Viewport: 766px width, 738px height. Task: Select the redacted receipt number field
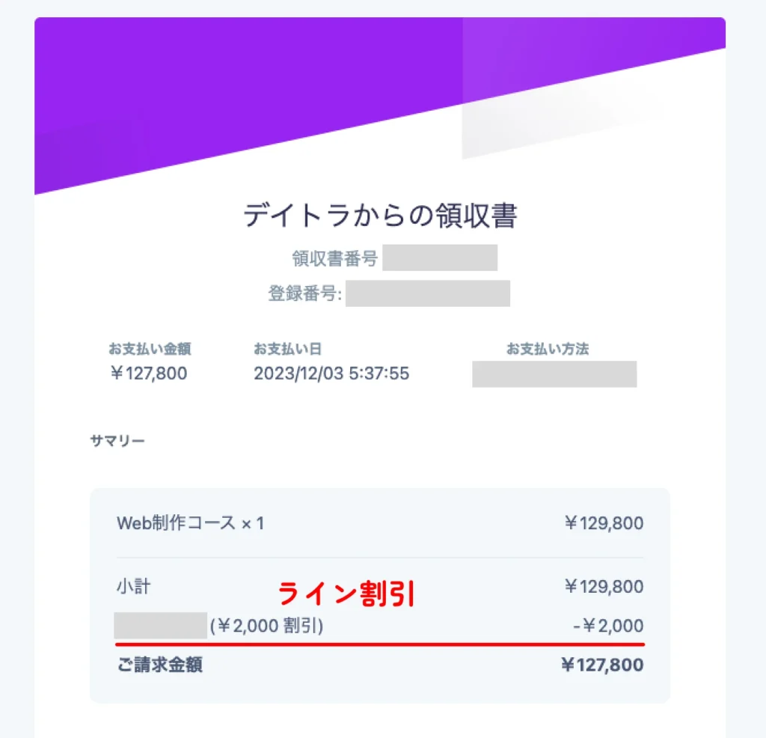440,257
